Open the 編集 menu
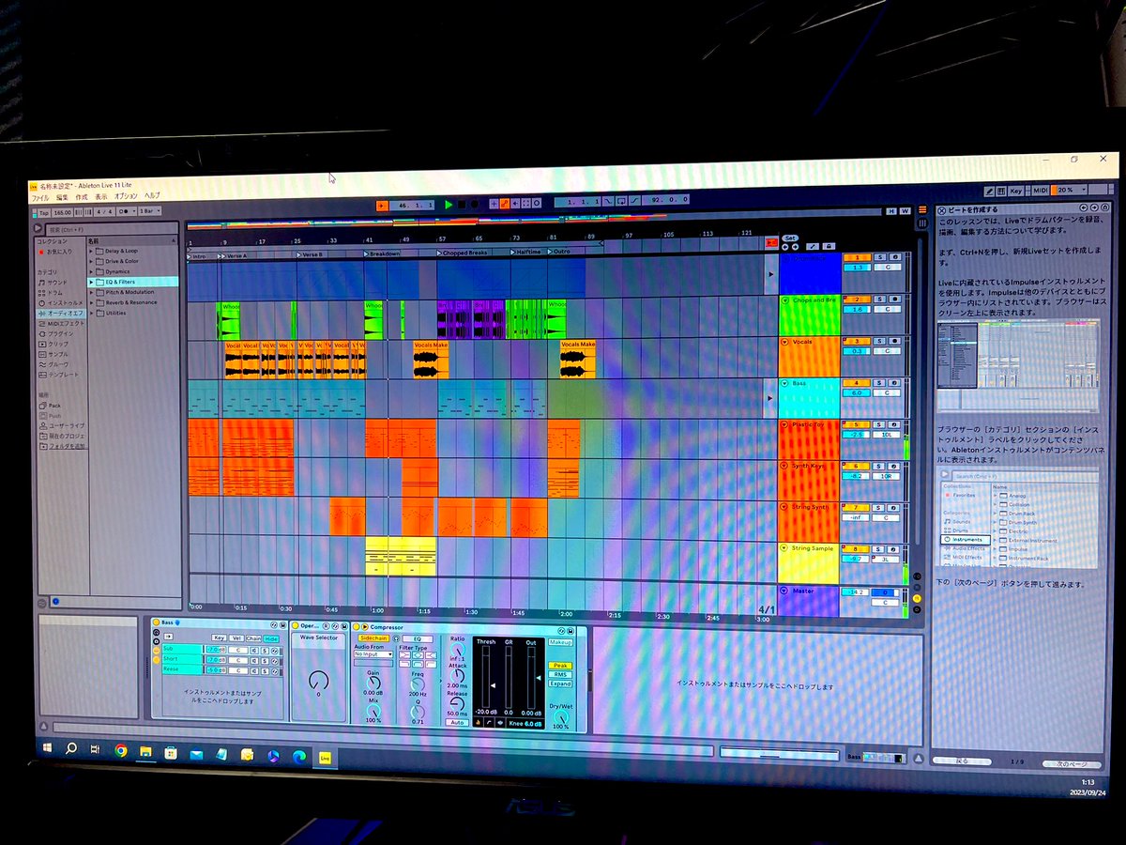Screen dimensions: 1126x845 point(62,197)
